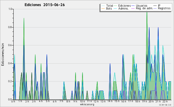
Task: Click the '5 h' x-axis label
Action: [48, 101]
